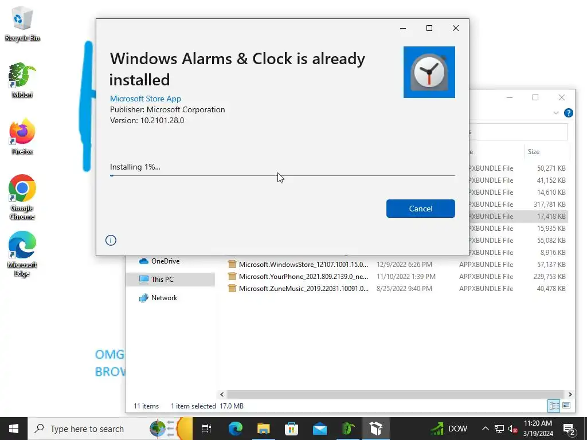Select the 317,781 KB file row
The width and height of the screenshot is (587, 440).
[x=518, y=205]
